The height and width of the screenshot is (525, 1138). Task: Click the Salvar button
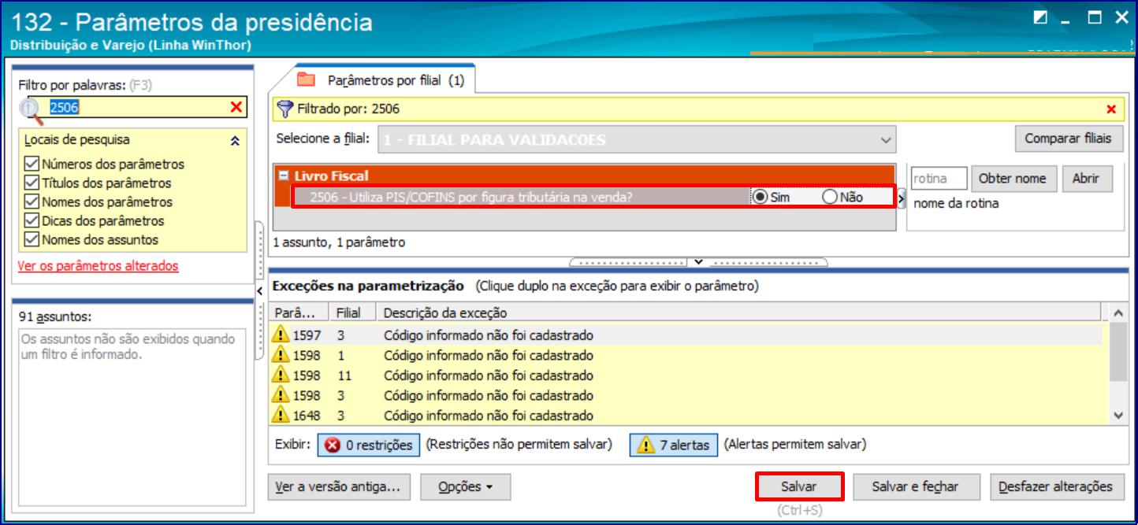799,487
